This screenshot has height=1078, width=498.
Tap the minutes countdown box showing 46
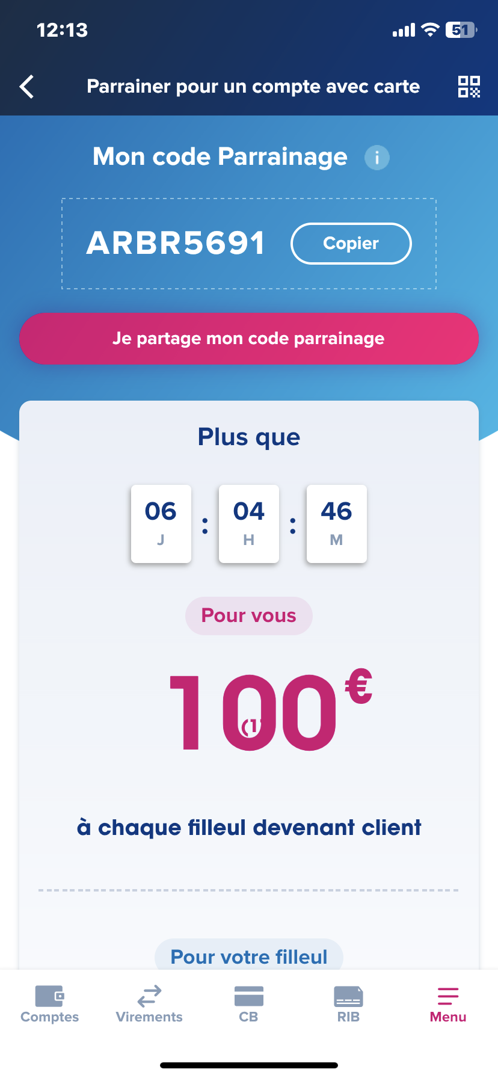337,524
